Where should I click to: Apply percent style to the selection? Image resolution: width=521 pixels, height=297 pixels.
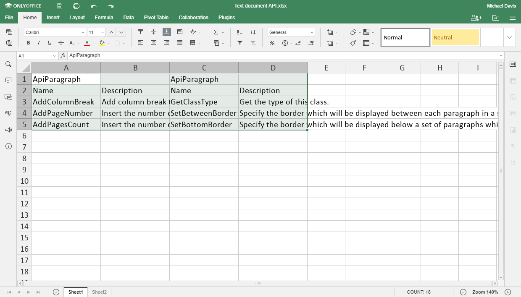[271, 43]
